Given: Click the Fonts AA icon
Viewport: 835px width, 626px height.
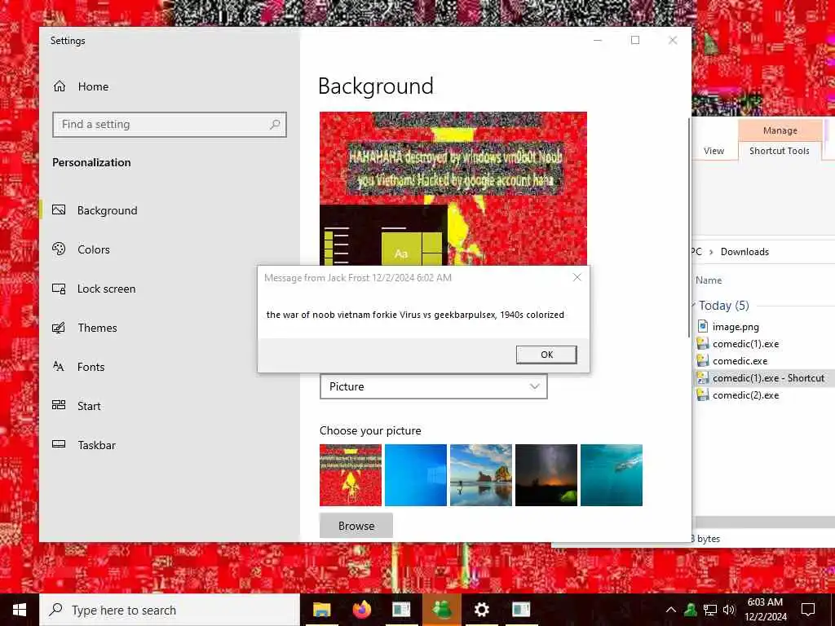Looking at the screenshot, I should 59,366.
